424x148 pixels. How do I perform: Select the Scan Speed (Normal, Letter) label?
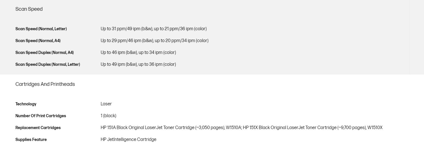[x=41, y=29]
